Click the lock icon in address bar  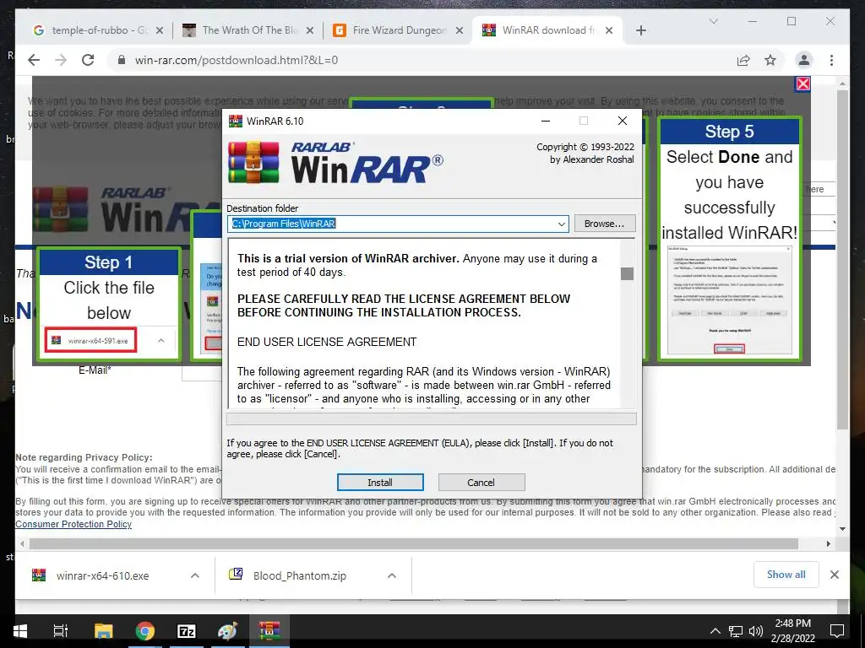click(122, 60)
